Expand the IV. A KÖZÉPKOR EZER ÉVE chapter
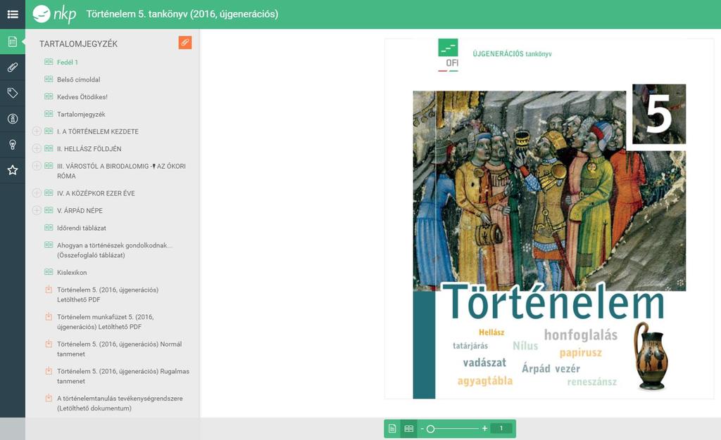 37,193
